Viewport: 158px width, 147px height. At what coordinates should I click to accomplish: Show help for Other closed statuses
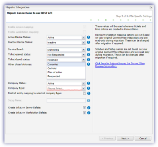(x=88, y=64)
